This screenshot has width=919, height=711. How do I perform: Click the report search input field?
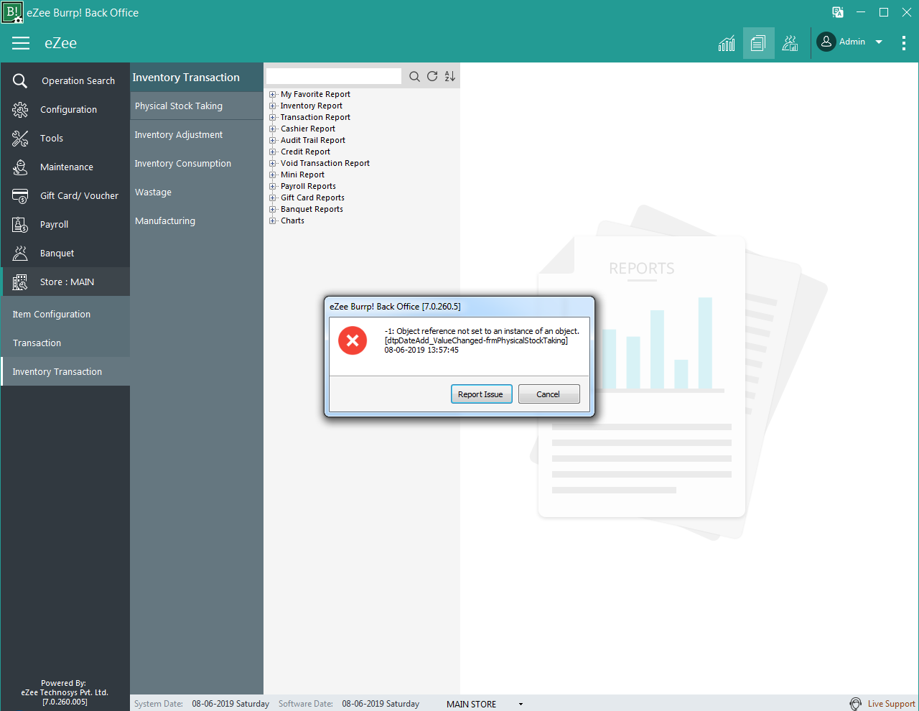tap(334, 76)
